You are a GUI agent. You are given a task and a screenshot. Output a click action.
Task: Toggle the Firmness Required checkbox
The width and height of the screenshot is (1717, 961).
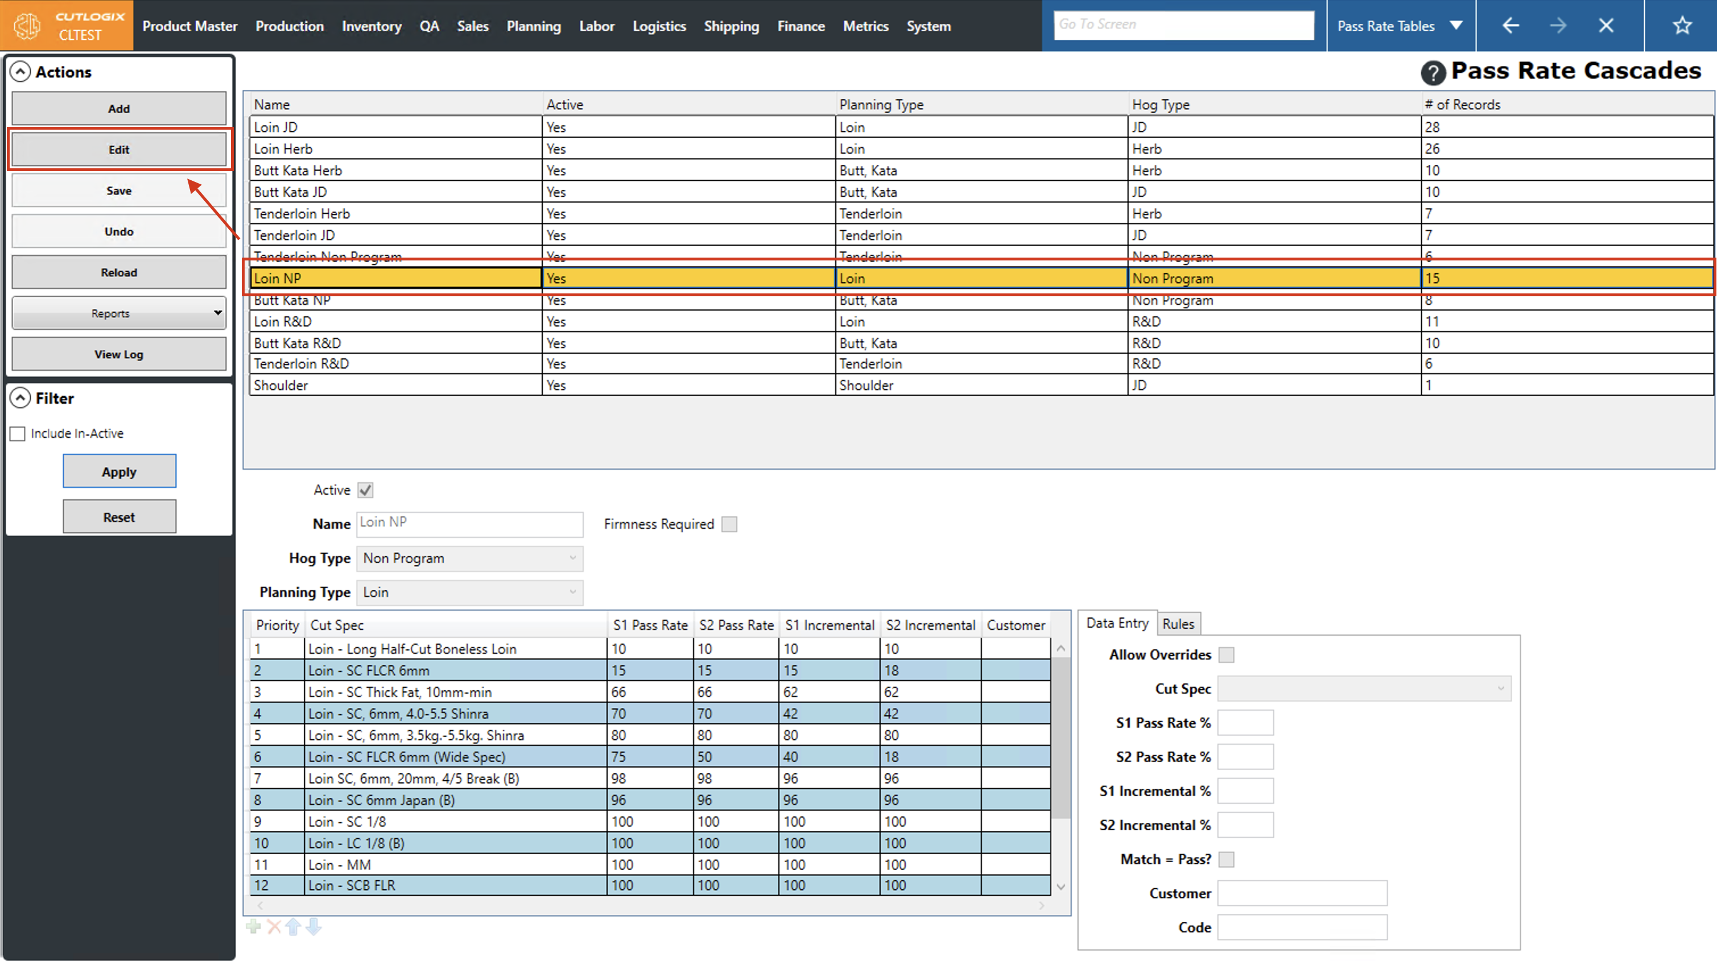coord(729,524)
